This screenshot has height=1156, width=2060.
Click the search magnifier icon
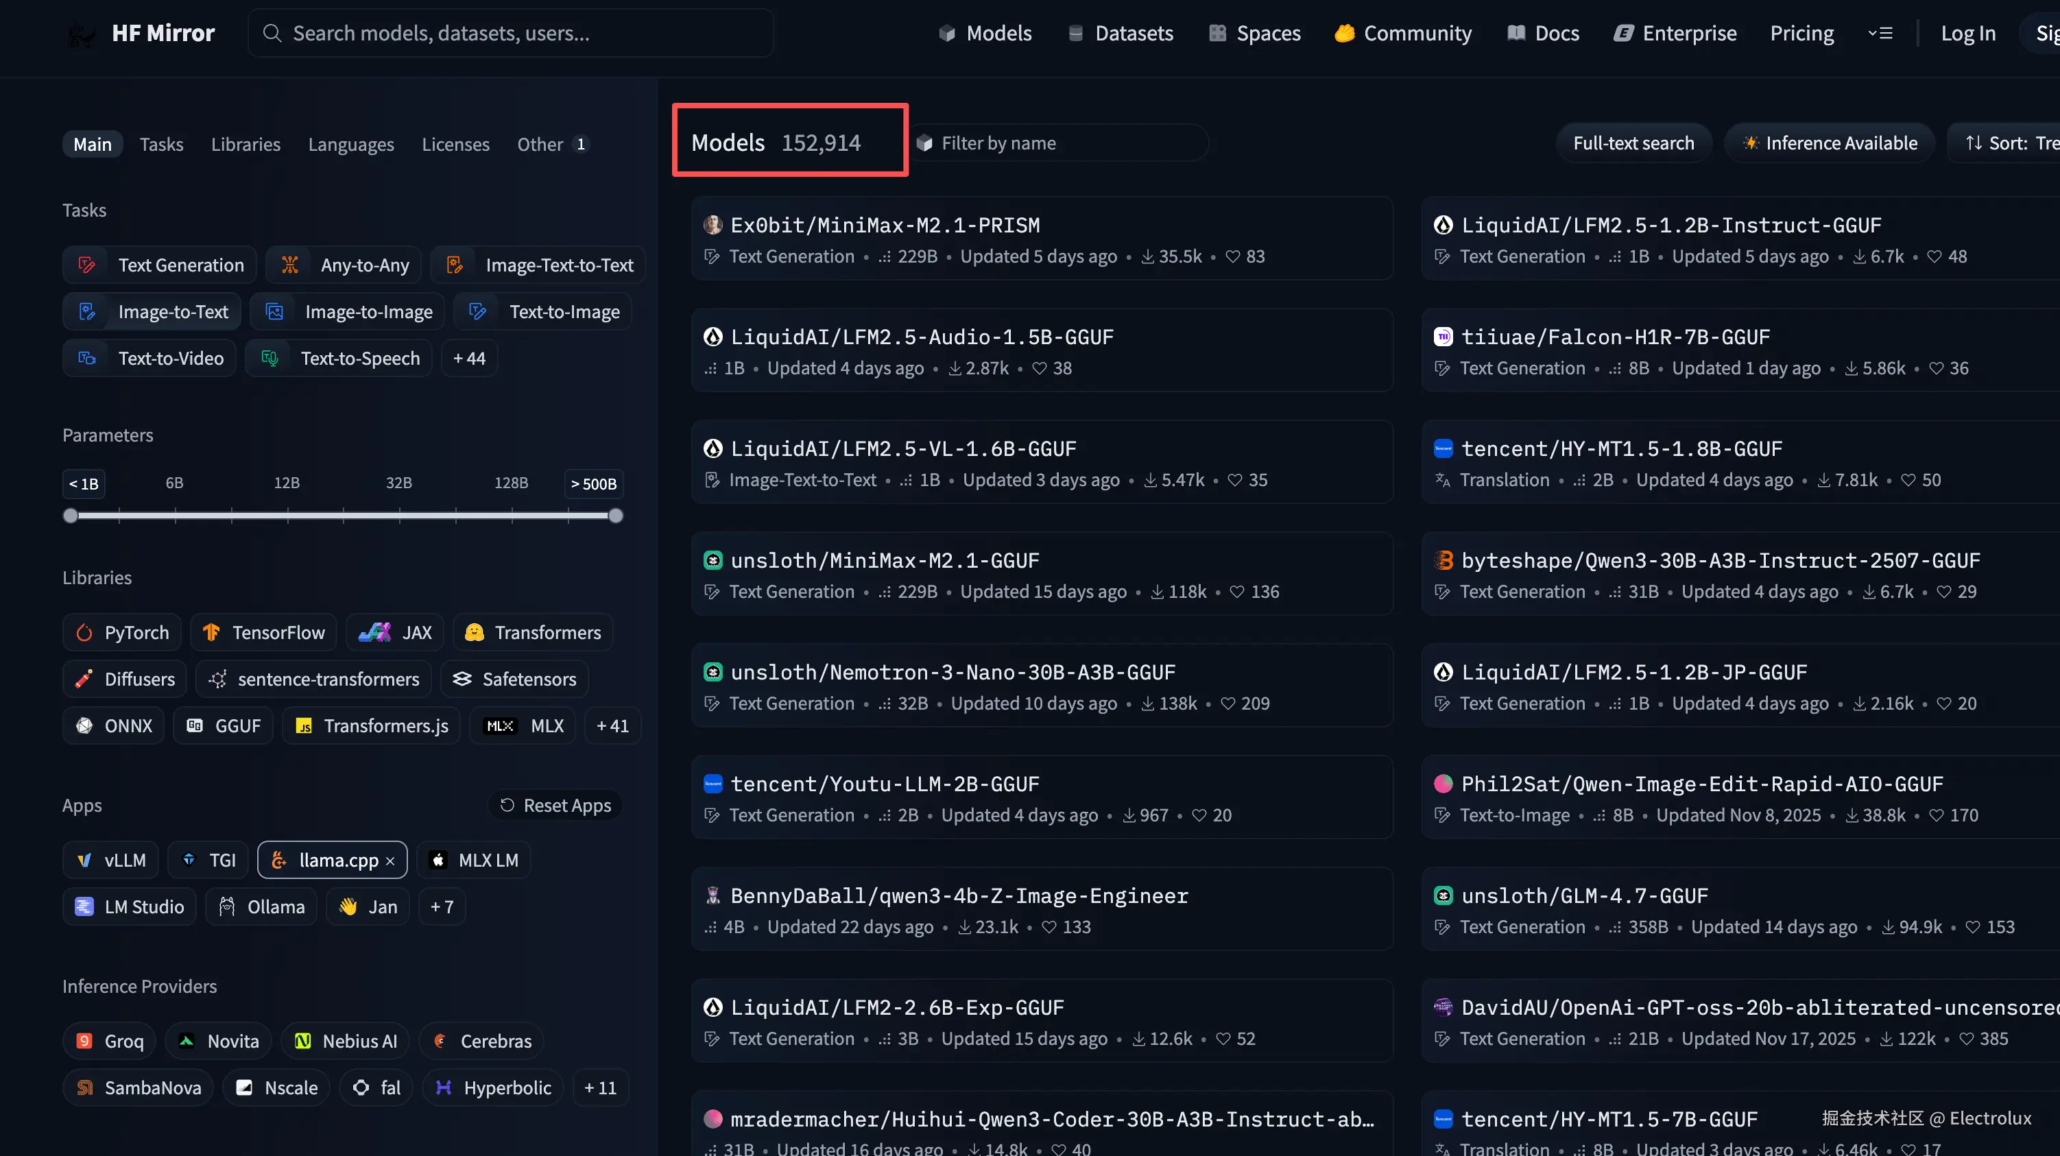(x=272, y=33)
